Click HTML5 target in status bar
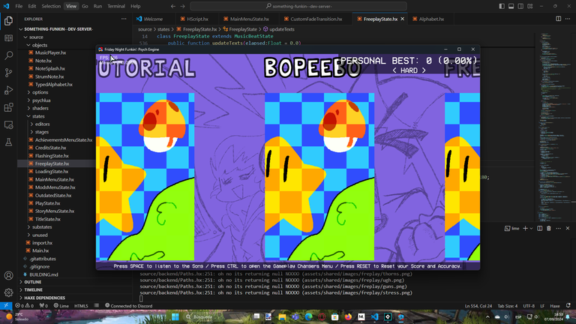The width and height of the screenshot is (576, 324). pyautogui.click(x=81, y=306)
